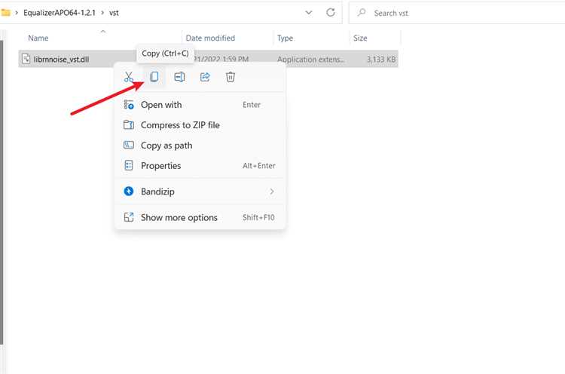Click the Open with icon
Screen dimensions: 565x374
click(x=129, y=105)
